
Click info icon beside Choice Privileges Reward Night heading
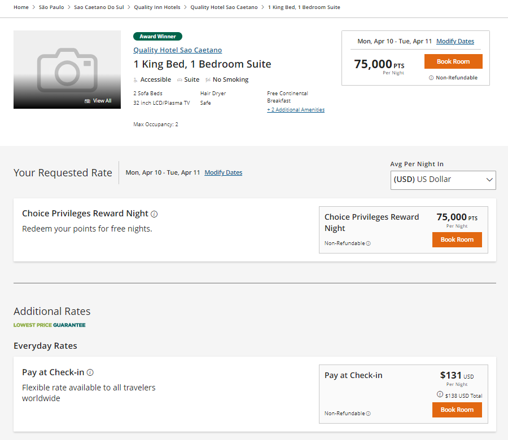tap(154, 214)
